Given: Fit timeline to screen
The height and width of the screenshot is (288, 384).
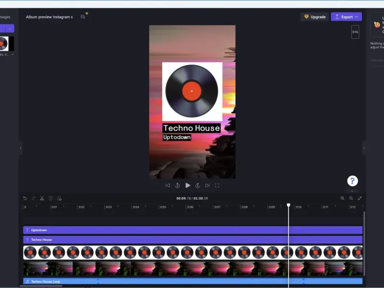Looking at the screenshot, I should [360, 198].
